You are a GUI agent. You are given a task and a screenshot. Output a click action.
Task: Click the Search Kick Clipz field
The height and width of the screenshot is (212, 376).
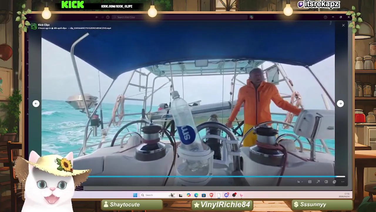[x=179, y=17]
